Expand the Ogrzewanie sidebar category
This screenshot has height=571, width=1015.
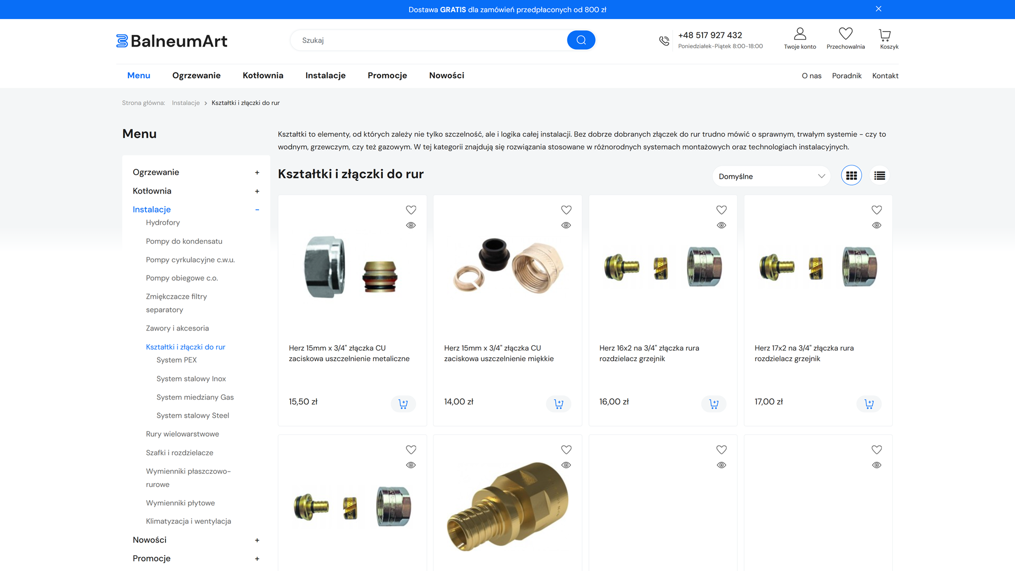click(257, 172)
